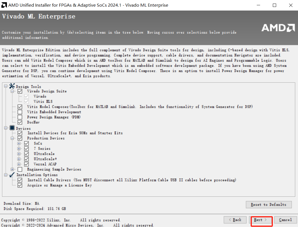
Task: Expand the SoCs device node
Action: point(19,143)
